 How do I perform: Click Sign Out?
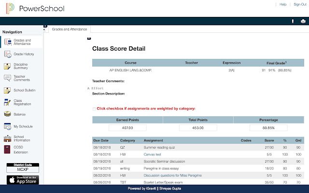tap(300, 4)
